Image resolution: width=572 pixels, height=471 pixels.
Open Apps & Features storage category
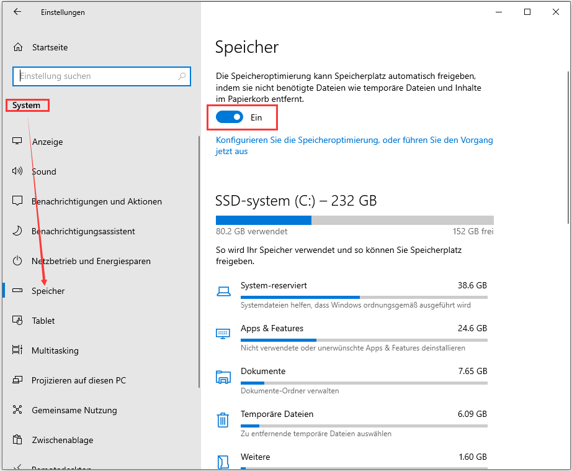(x=352, y=338)
